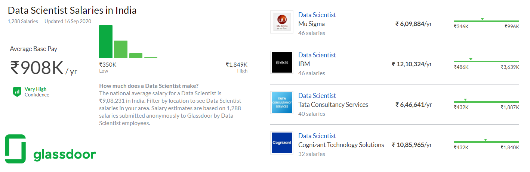Open the IBM Data Scientist link

317,55
